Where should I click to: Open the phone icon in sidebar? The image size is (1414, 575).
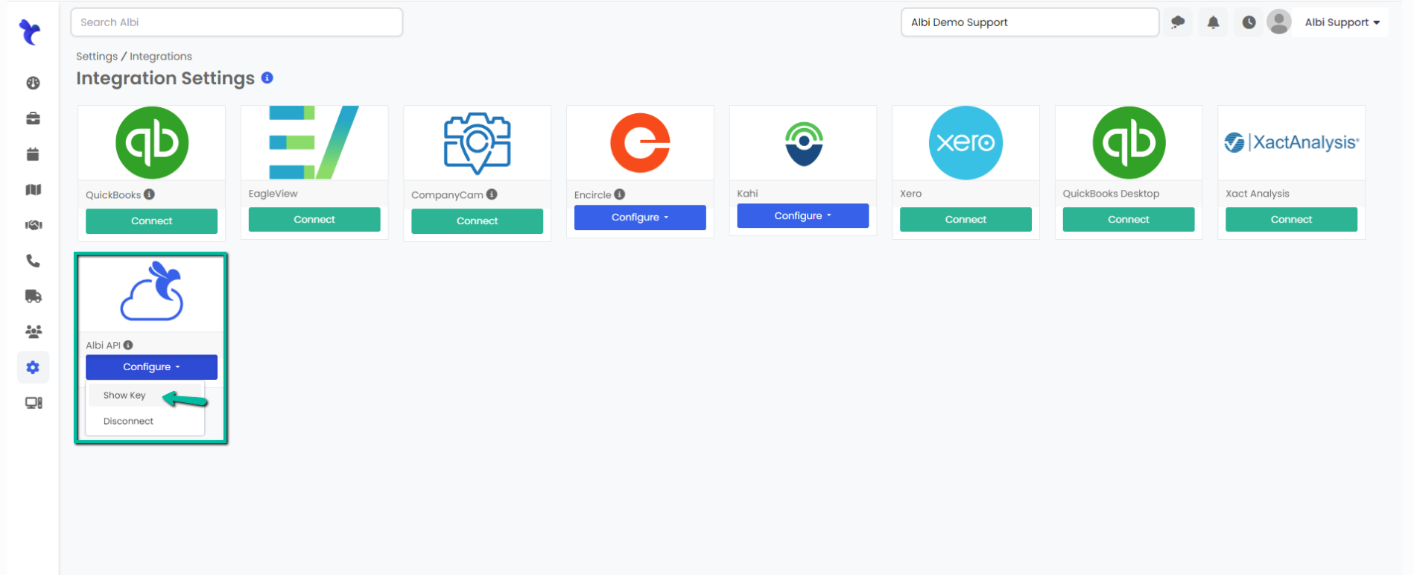click(33, 261)
